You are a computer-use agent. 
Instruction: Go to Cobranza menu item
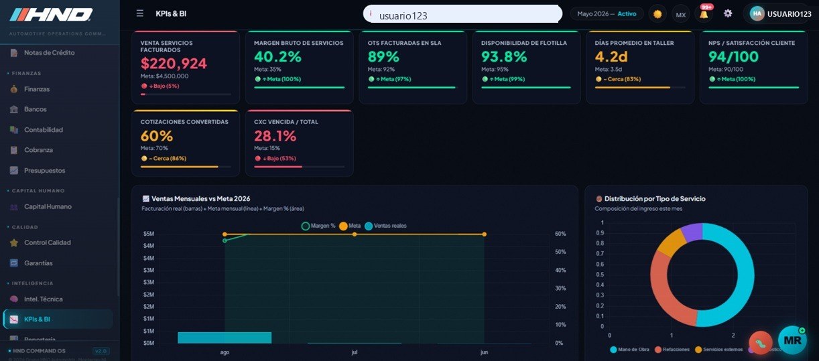(38, 150)
